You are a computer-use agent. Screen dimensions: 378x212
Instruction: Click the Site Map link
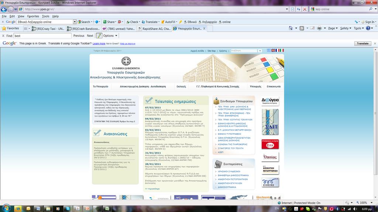[212, 51]
